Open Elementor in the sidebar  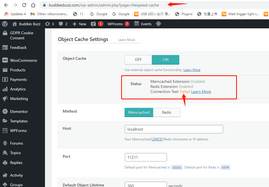pyautogui.click(x=19, y=111)
